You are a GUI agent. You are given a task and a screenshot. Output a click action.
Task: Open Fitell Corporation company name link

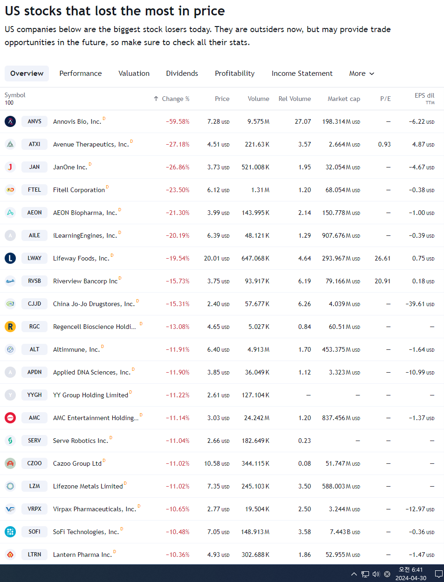79,190
